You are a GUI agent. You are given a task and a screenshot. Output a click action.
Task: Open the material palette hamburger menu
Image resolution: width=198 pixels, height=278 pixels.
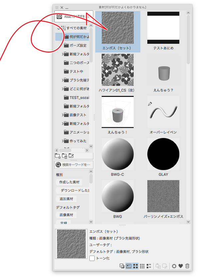point(57,7)
